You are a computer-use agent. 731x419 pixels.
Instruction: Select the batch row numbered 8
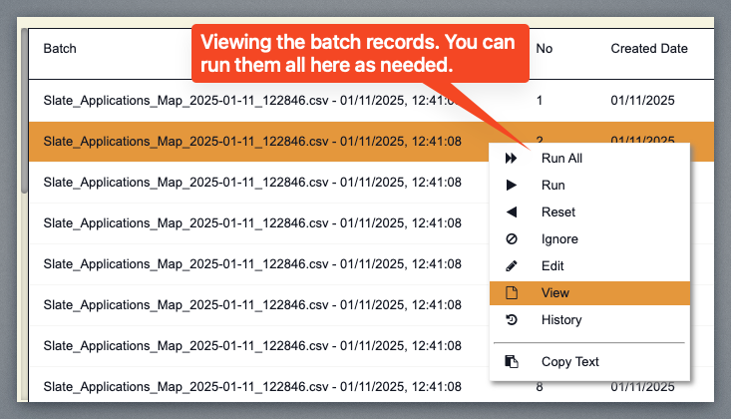[249, 386]
